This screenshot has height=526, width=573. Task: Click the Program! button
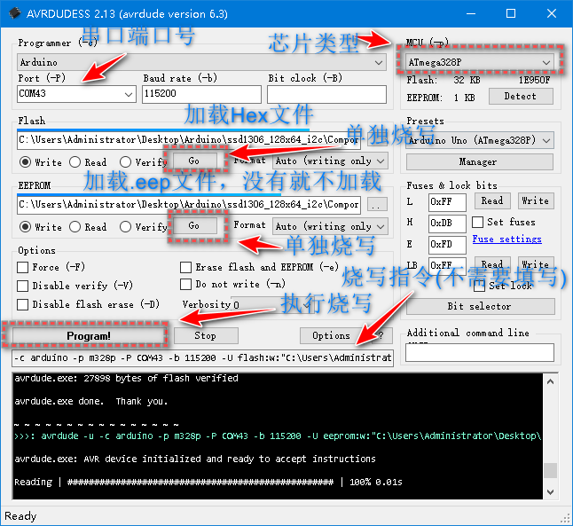click(88, 335)
